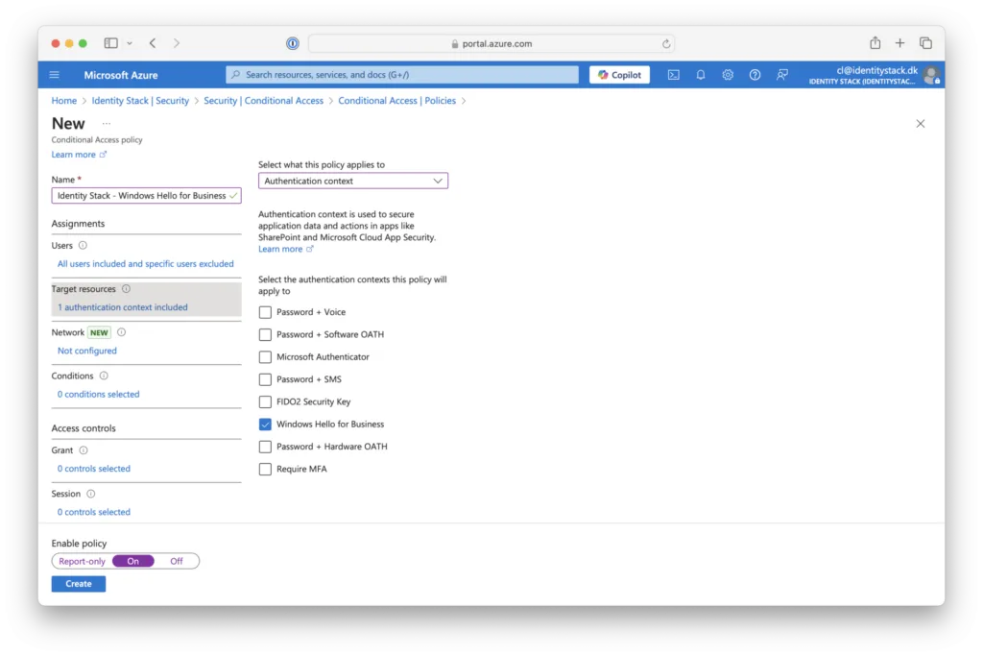Go to Conditional Access | Policies breadcrumb

[396, 100]
